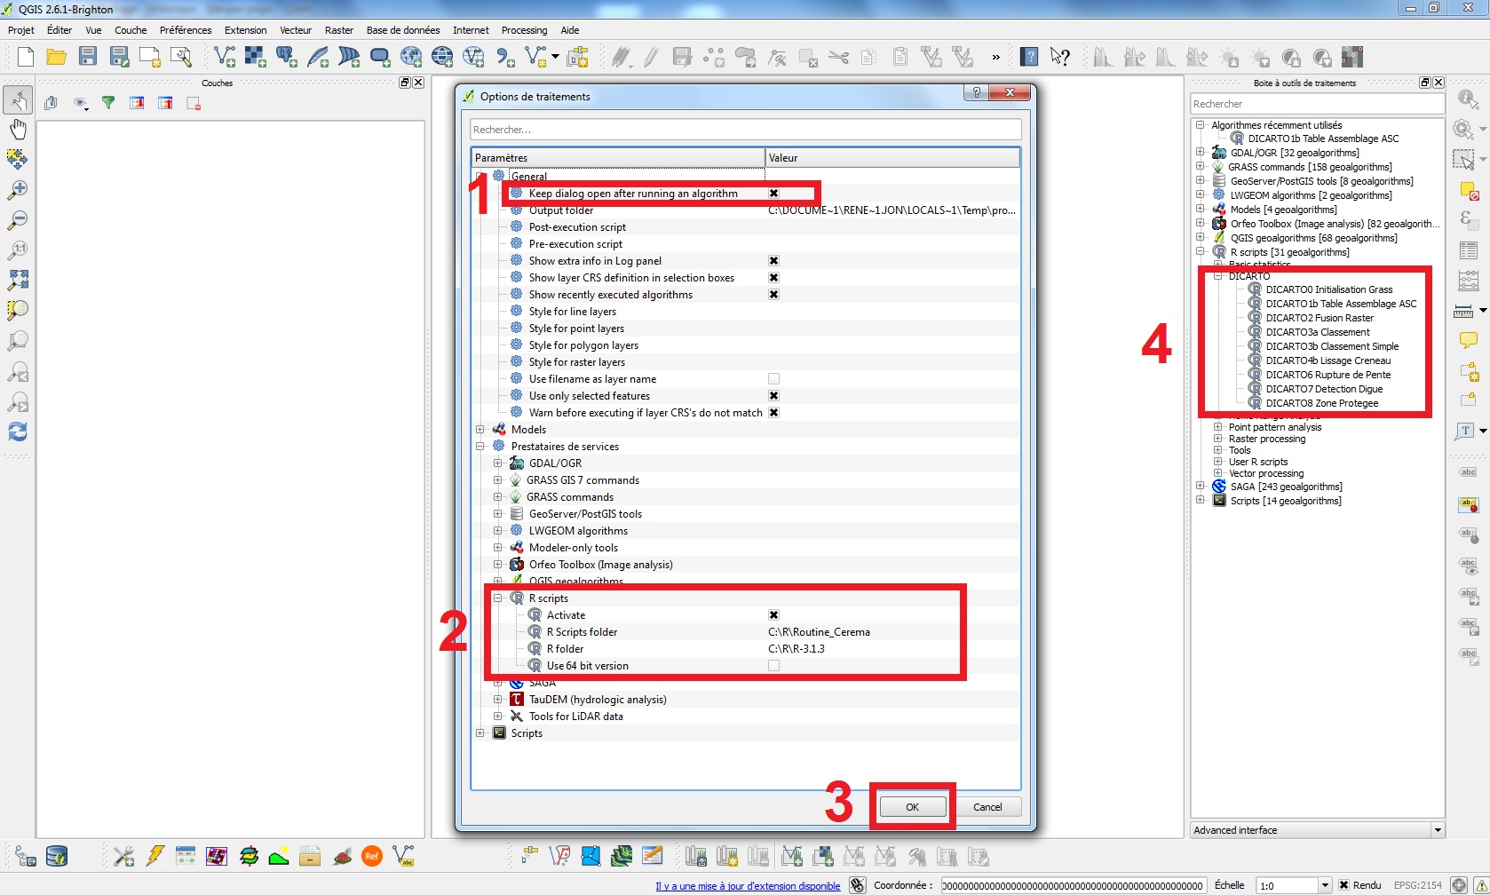Screen dimensions: 1490x895
Task: Select DICARTO2 Fusion Raster algorithm
Action: [x=1319, y=318]
